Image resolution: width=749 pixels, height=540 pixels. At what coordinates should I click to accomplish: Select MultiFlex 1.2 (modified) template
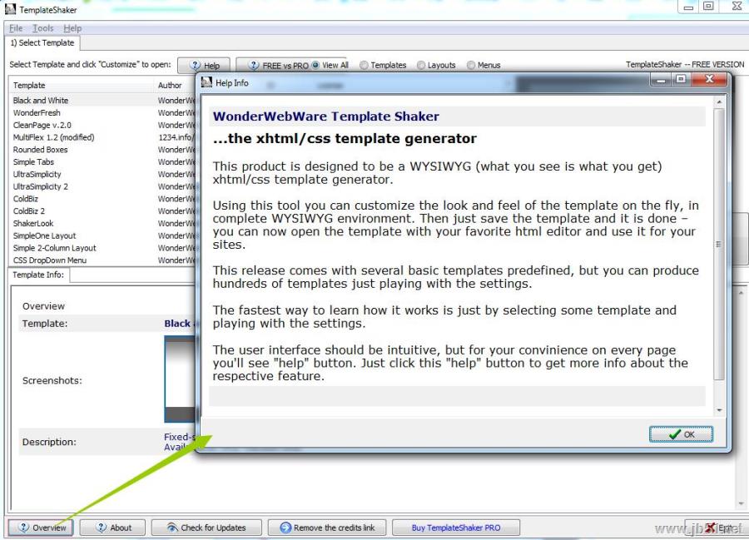[102, 137]
